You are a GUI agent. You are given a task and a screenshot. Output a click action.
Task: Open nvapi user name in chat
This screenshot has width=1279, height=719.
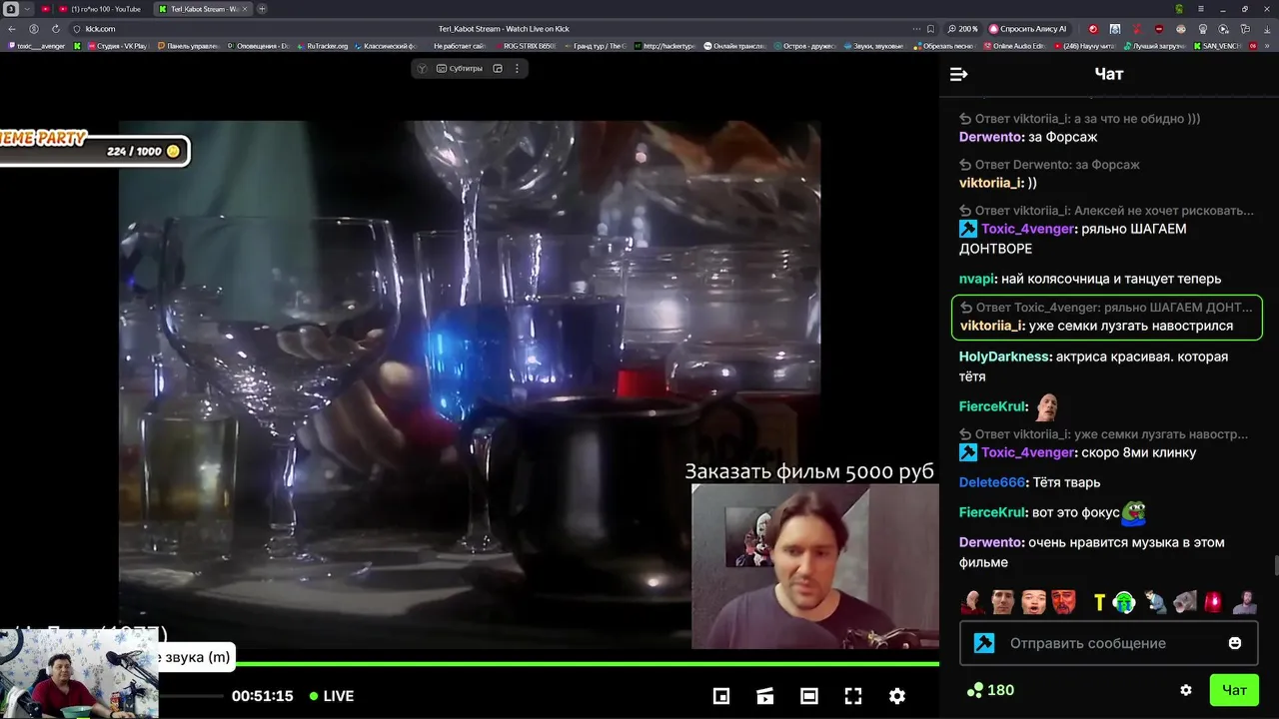977,279
